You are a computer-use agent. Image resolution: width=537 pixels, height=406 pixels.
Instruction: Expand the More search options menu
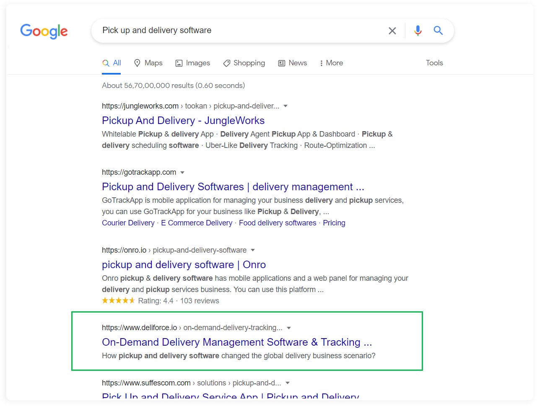331,63
